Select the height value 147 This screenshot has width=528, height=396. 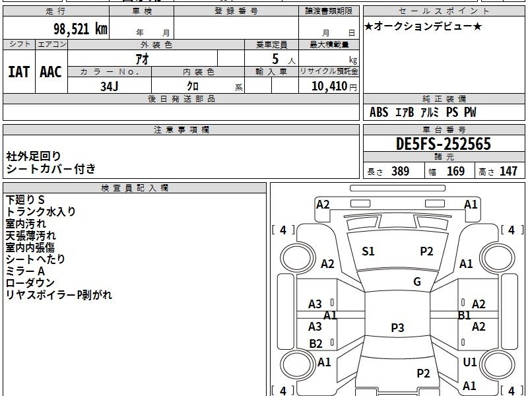click(x=508, y=171)
